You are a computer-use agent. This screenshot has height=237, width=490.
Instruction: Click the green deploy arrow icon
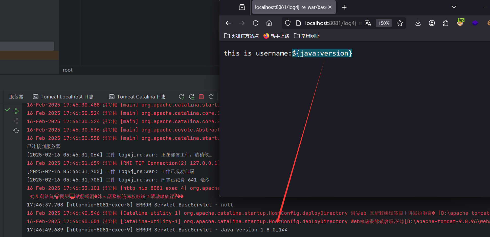(16, 111)
